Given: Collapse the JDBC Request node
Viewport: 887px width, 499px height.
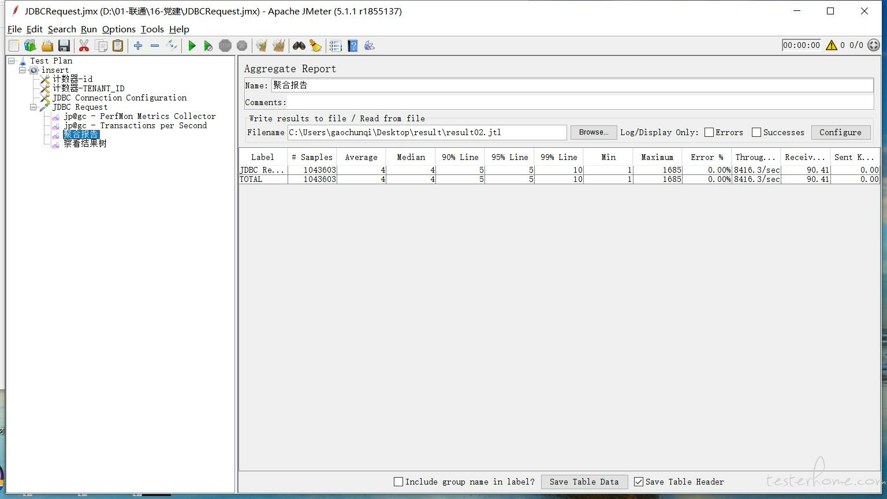Looking at the screenshot, I should tap(33, 107).
